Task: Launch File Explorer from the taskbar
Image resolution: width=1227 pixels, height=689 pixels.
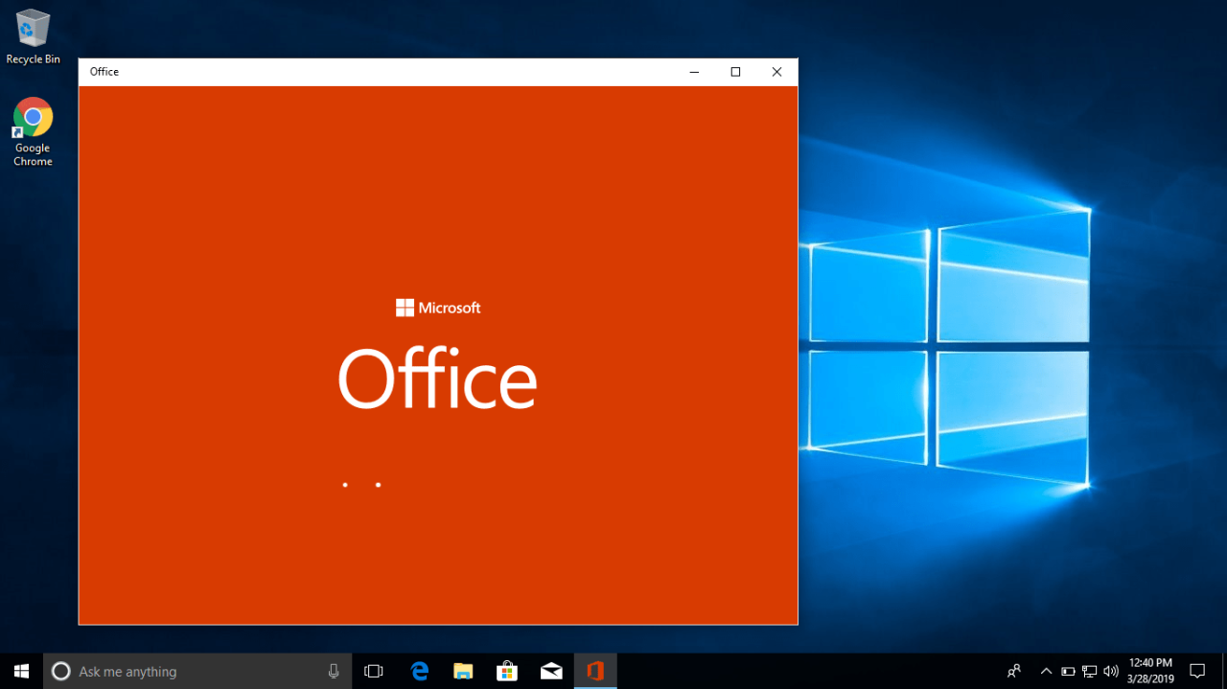Action: (463, 671)
